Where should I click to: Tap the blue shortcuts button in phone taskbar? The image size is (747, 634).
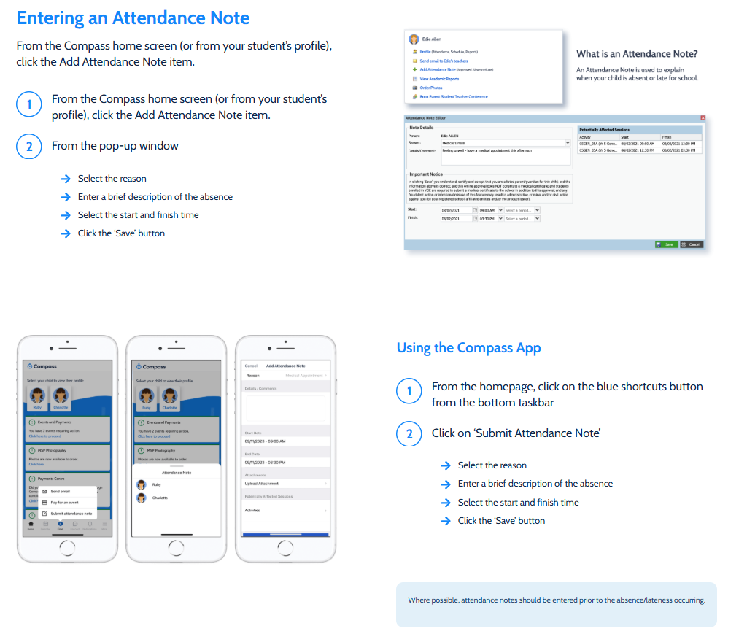click(x=60, y=524)
